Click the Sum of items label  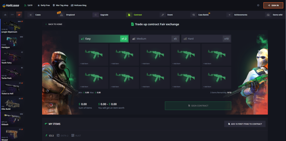[85, 108]
